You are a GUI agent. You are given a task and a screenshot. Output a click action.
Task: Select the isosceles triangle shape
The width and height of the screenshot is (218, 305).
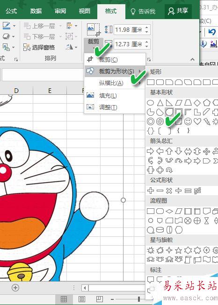click(x=160, y=102)
